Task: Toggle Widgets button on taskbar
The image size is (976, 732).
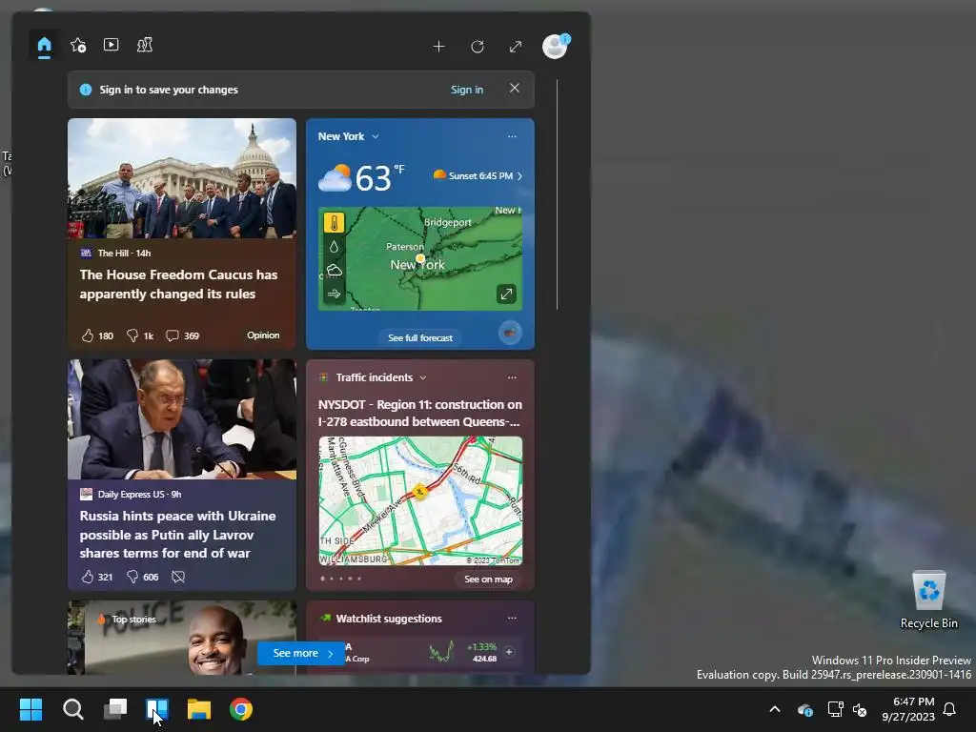Action: coord(157,709)
